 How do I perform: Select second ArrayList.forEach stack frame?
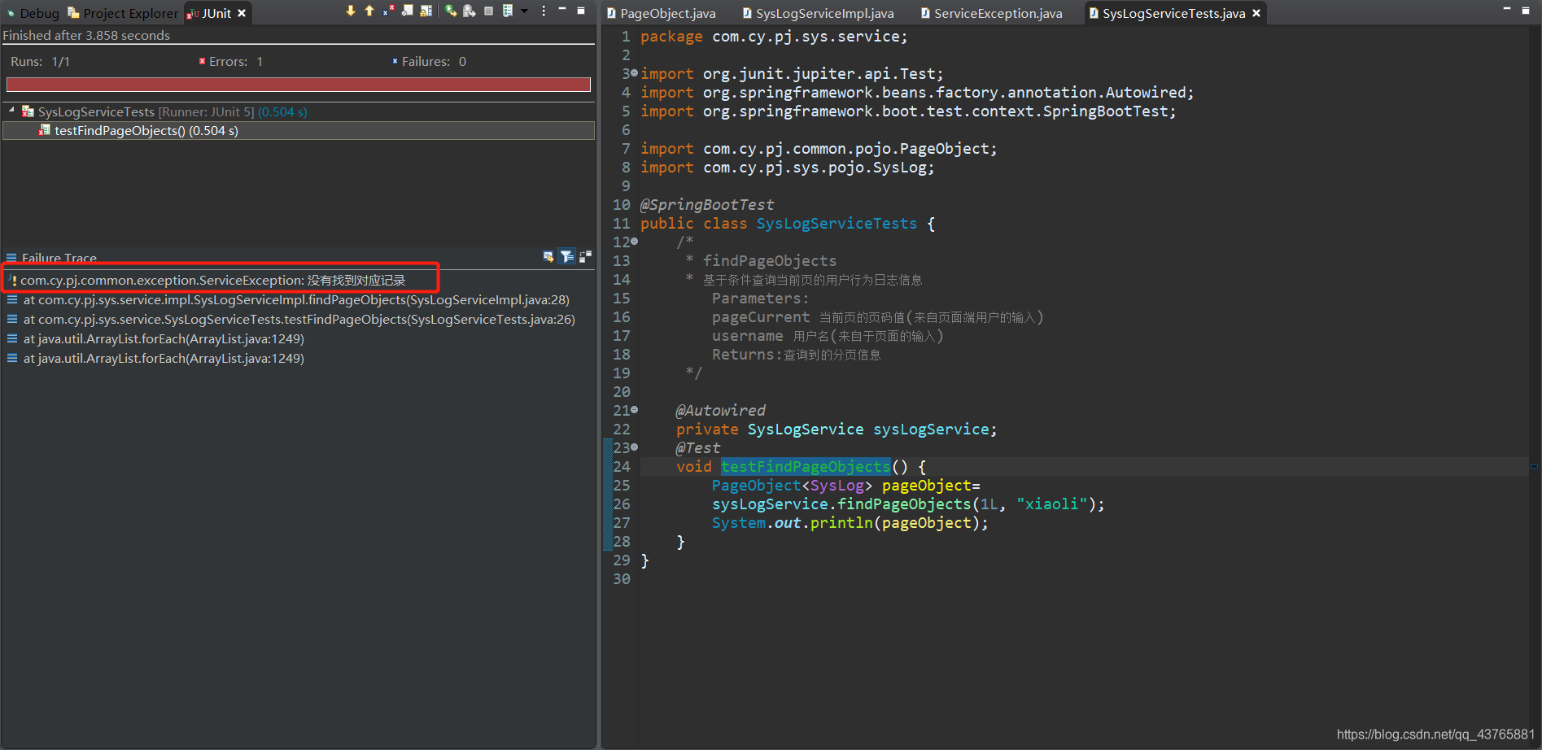(164, 359)
